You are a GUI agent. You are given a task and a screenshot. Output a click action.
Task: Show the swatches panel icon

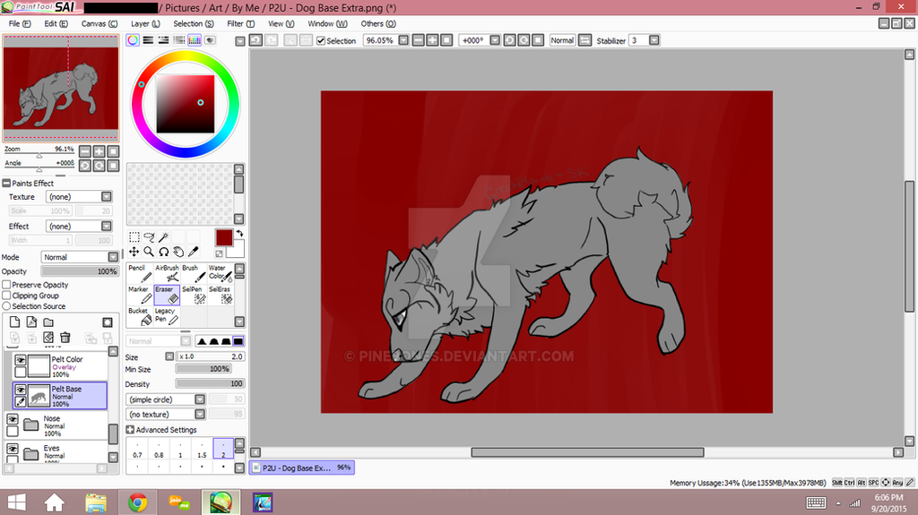[195, 39]
